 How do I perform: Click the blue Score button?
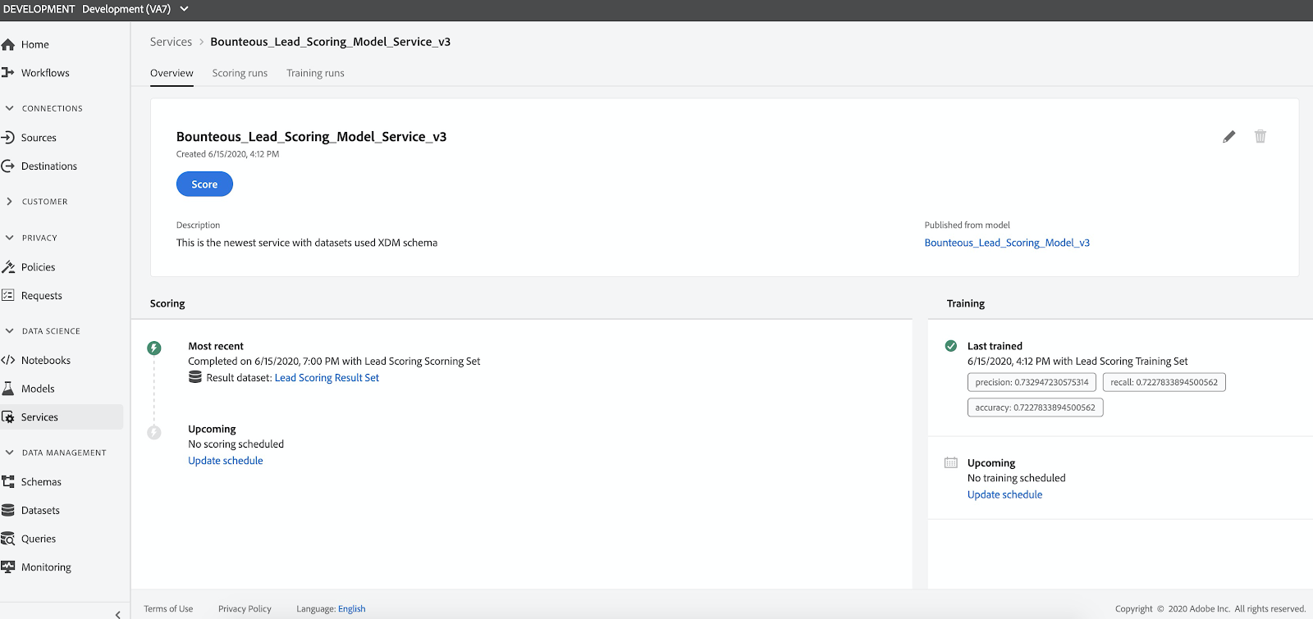[204, 184]
